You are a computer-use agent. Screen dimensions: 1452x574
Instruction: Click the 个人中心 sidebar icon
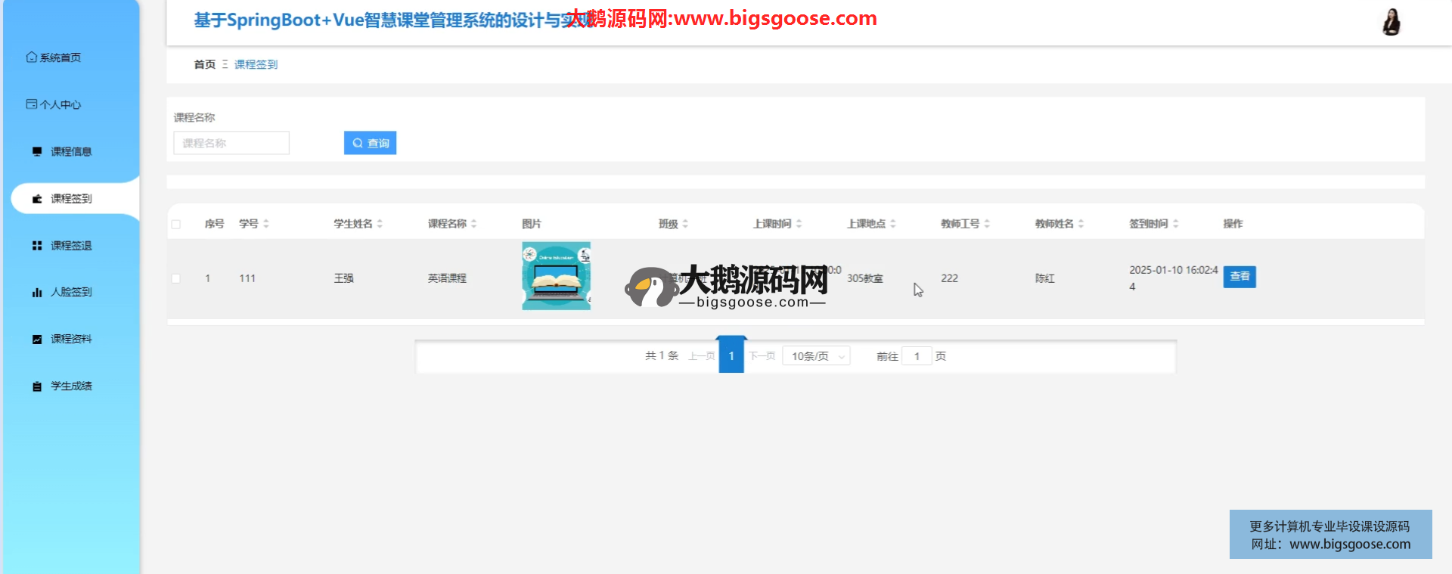[31, 104]
